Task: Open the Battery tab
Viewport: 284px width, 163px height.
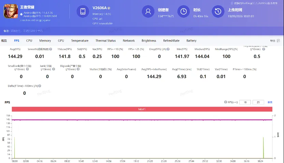Action: click(191, 41)
